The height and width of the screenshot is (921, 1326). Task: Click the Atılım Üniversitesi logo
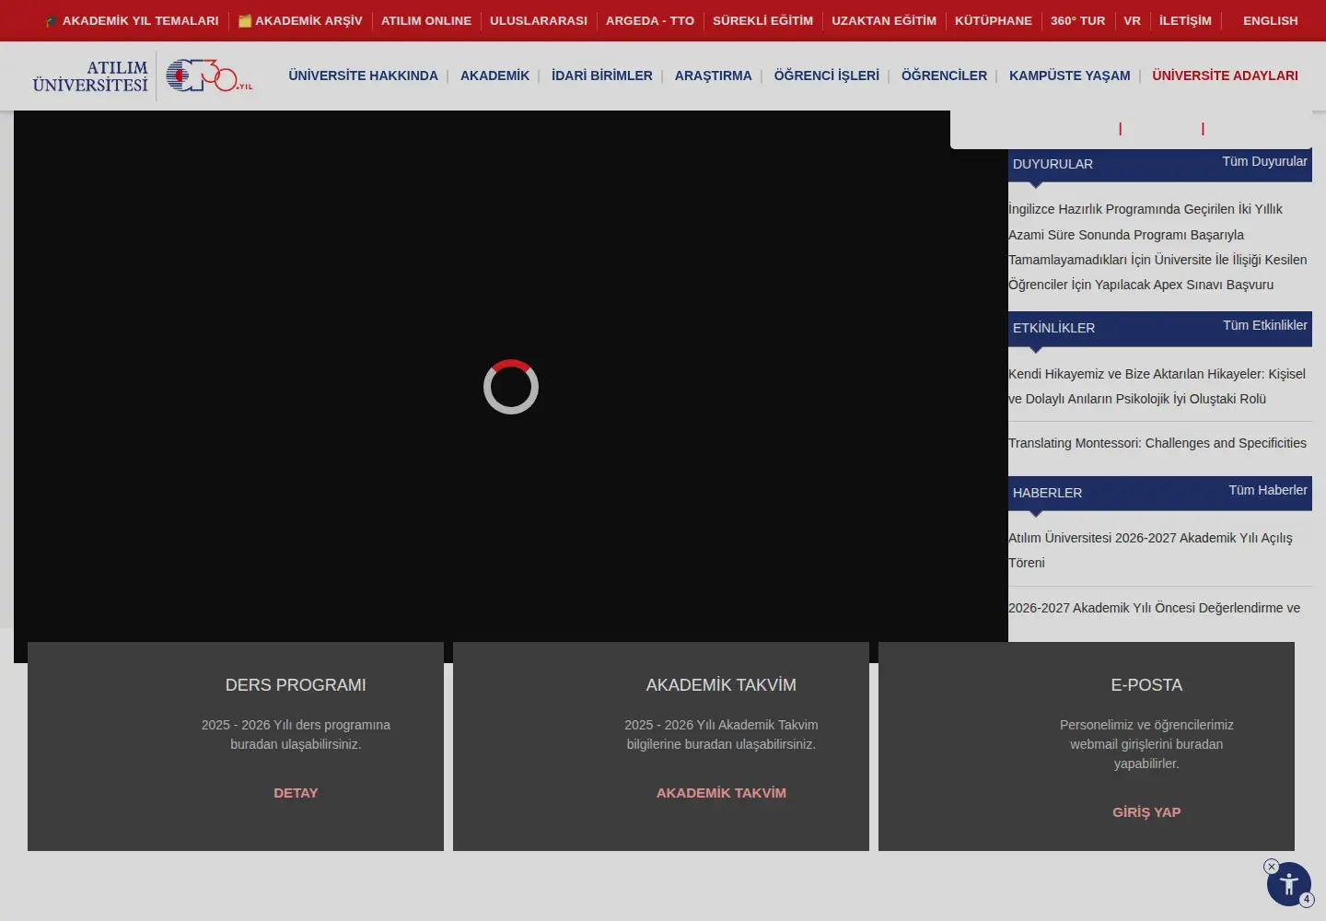pyautogui.click(x=90, y=76)
